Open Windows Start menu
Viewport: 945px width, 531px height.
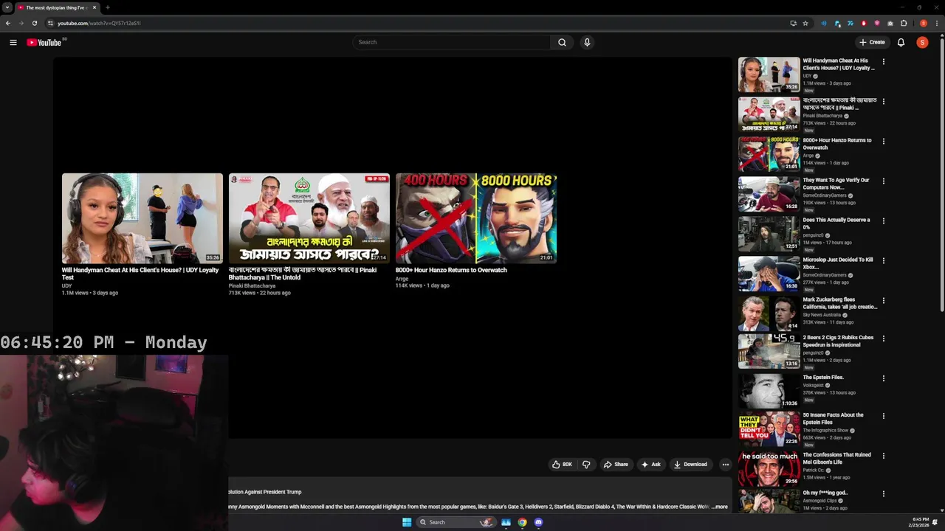point(407,522)
